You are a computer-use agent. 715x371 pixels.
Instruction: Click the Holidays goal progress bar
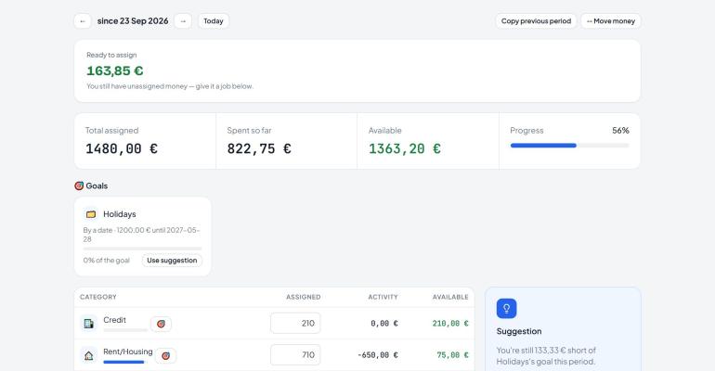142,249
